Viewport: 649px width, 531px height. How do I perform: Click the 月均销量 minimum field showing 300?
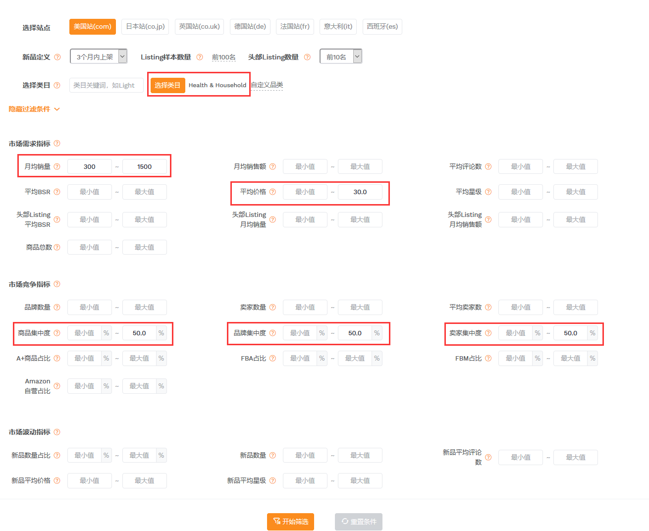point(90,166)
